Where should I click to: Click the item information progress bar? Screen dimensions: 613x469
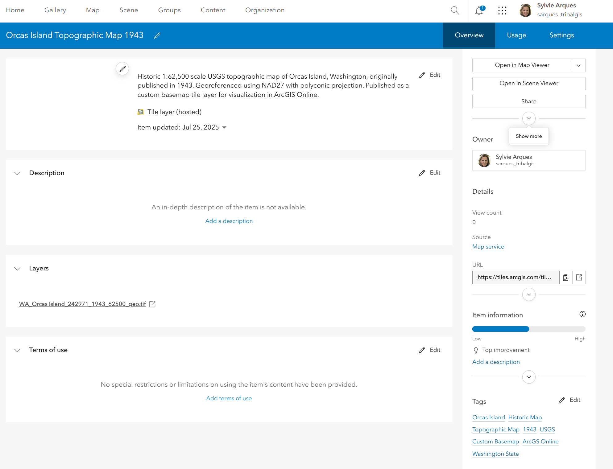[x=529, y=329]
